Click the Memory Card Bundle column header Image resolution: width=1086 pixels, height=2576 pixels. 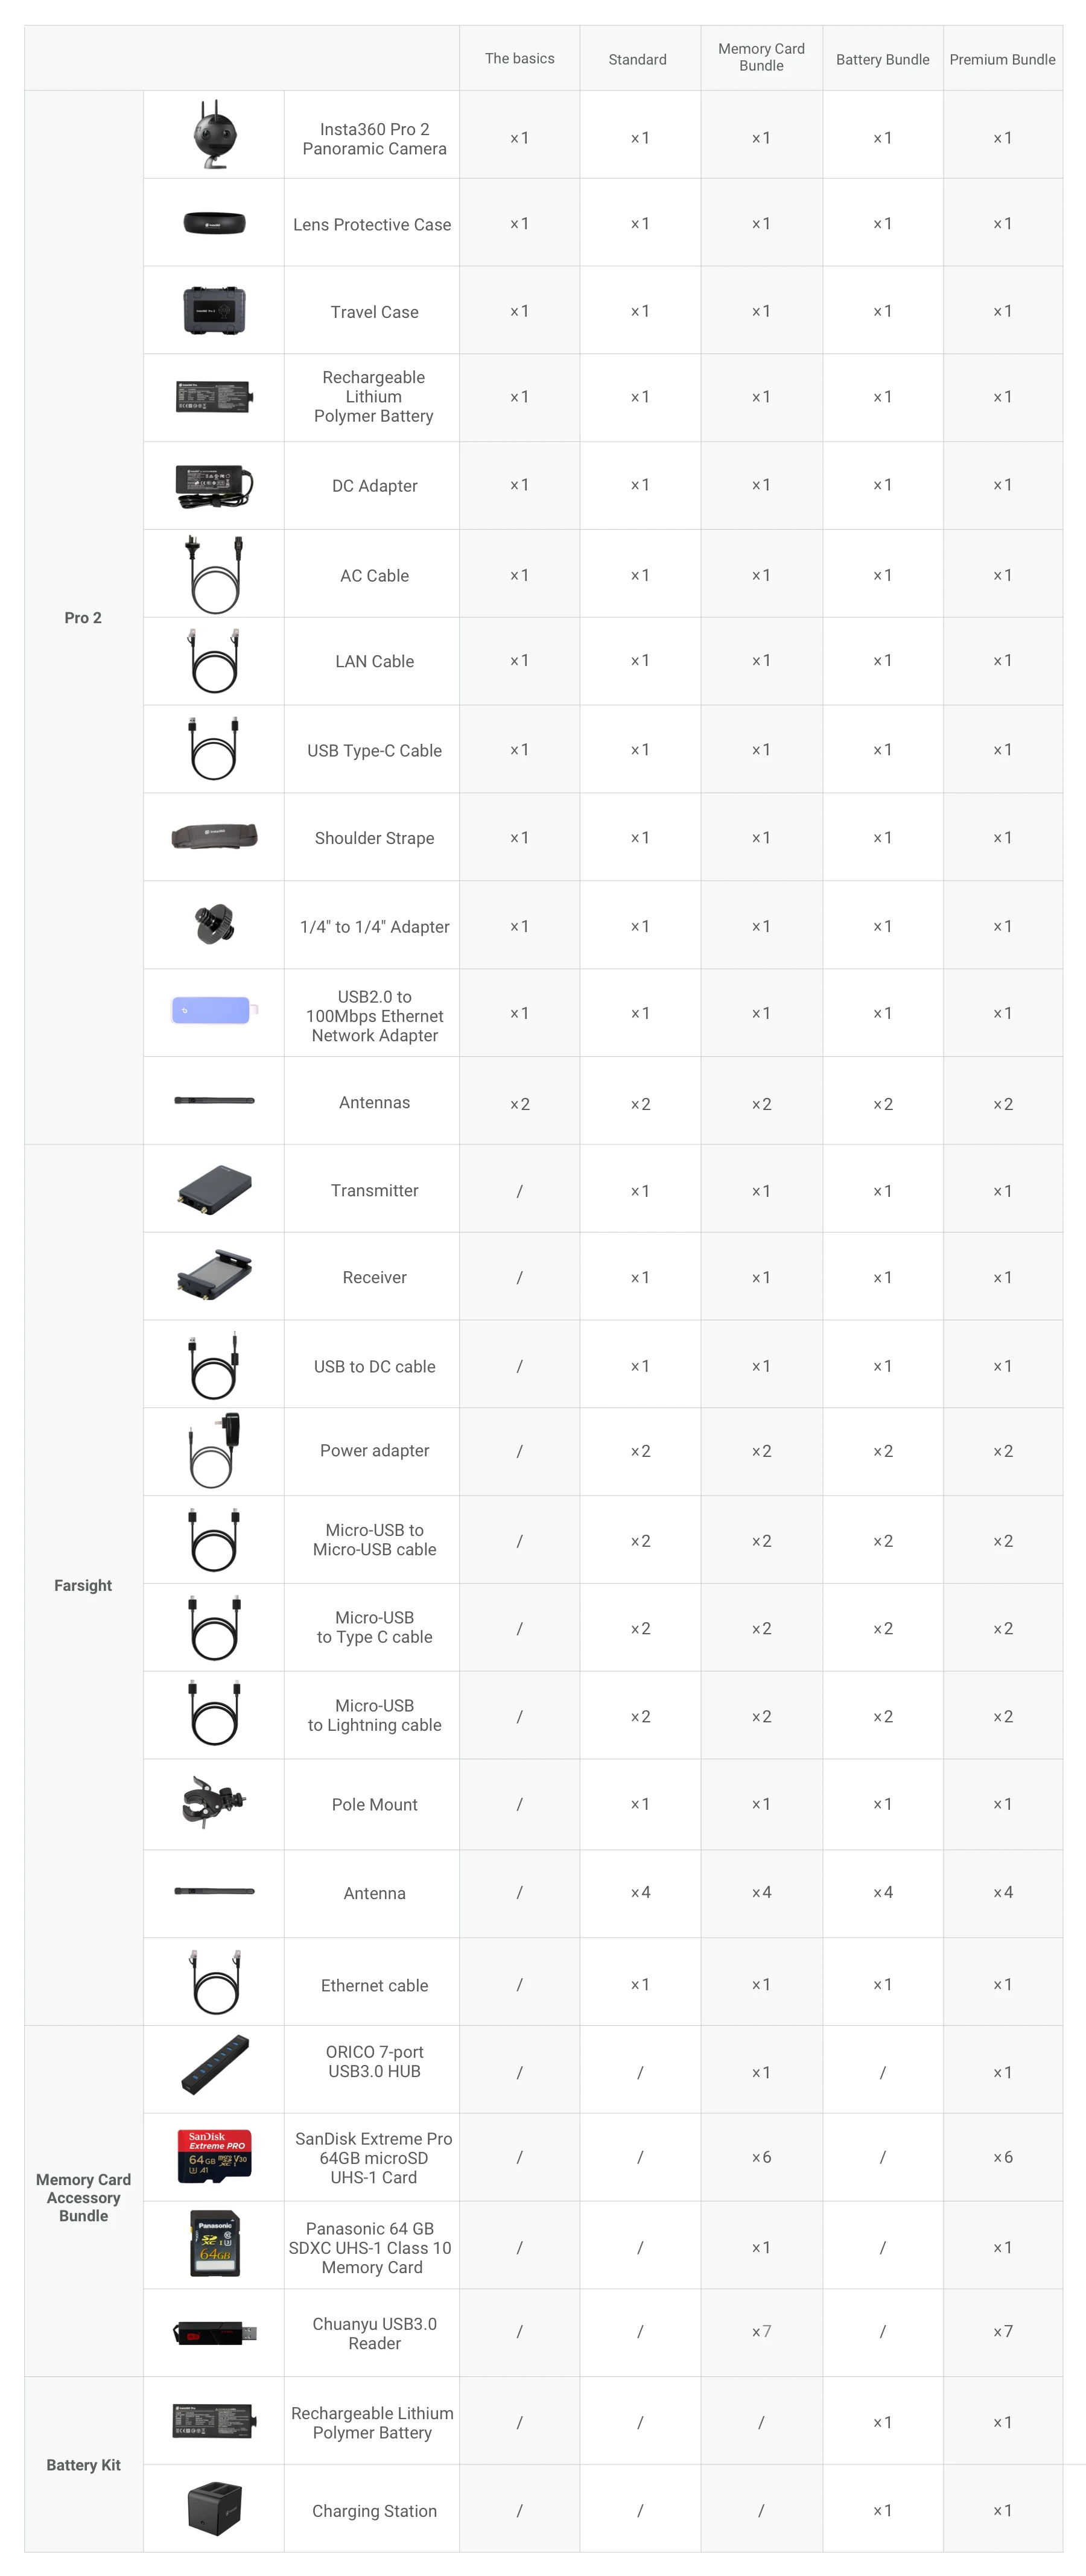761,57
